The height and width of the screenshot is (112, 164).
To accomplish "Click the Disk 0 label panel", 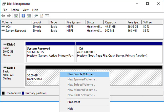I will coord(13,52).
